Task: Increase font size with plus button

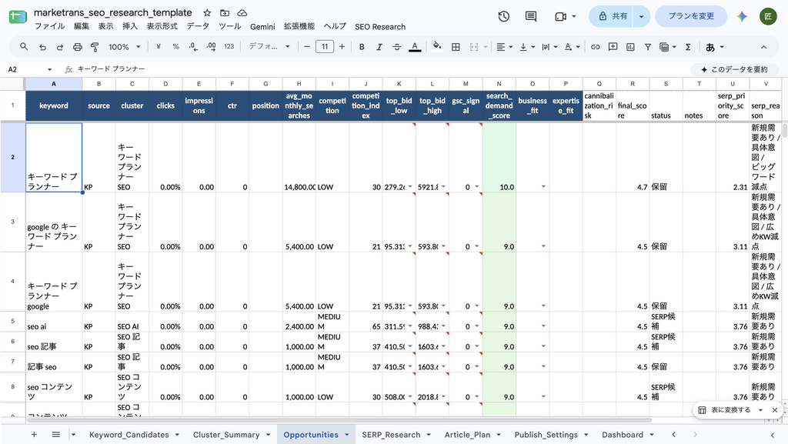Action: (342, 47)
